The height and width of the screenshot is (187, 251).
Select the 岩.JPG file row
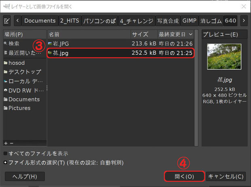[121, 44]
